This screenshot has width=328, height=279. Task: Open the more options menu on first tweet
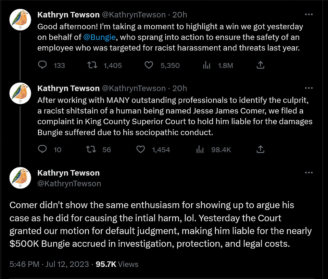[x=309, y=15]
